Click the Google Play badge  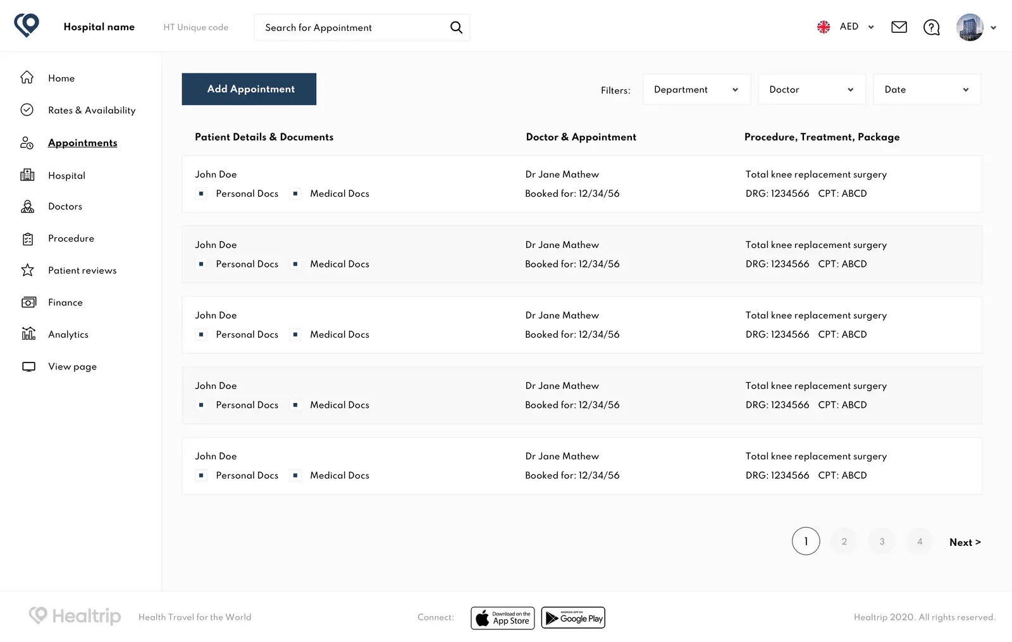[x=573, y=618]
